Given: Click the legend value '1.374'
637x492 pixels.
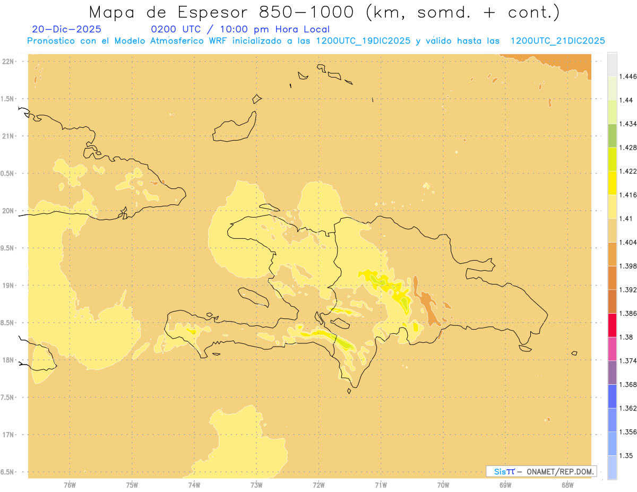Looking at the screenshot, I should click(x=627, y=361).
